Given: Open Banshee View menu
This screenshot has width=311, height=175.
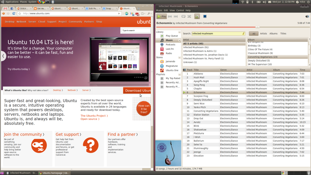Looking at the screenshot, I should point(172,10).
